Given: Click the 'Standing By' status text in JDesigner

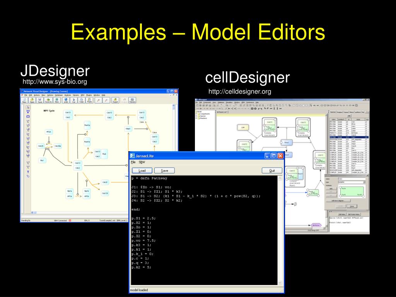Looking at the screenshot, I should tap(26, 220).
